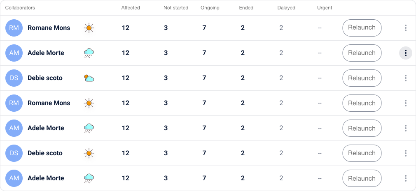Click the DS avatar in the partly cloudy row
Screen dimensions: 416x191
pos(14,78)
